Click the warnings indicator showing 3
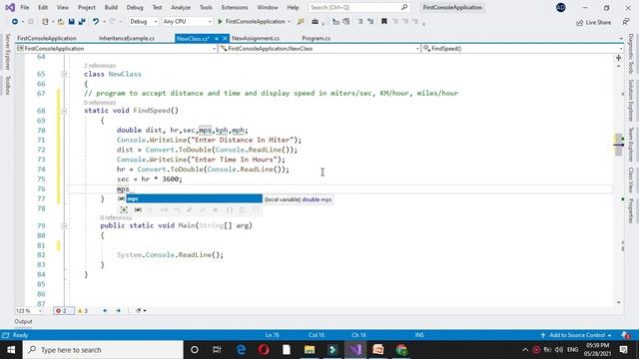Screen dimensions: 639x359 point(83,311)
